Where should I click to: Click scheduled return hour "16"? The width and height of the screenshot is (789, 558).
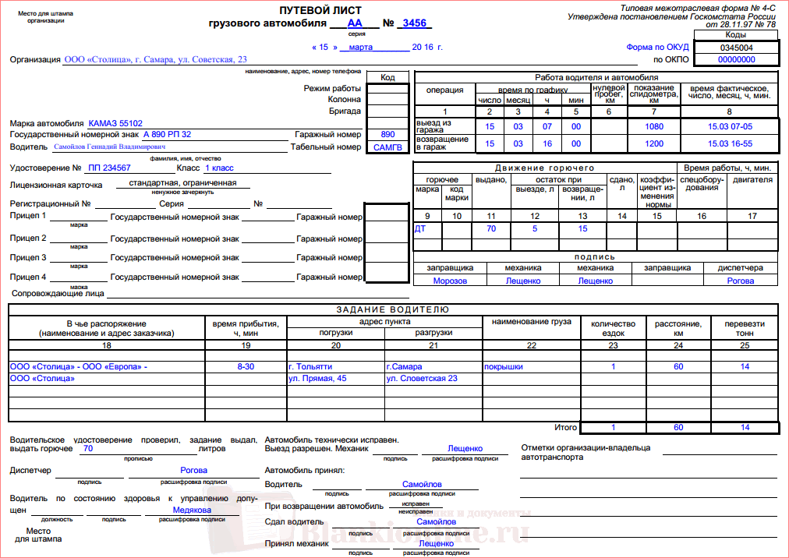547,144
